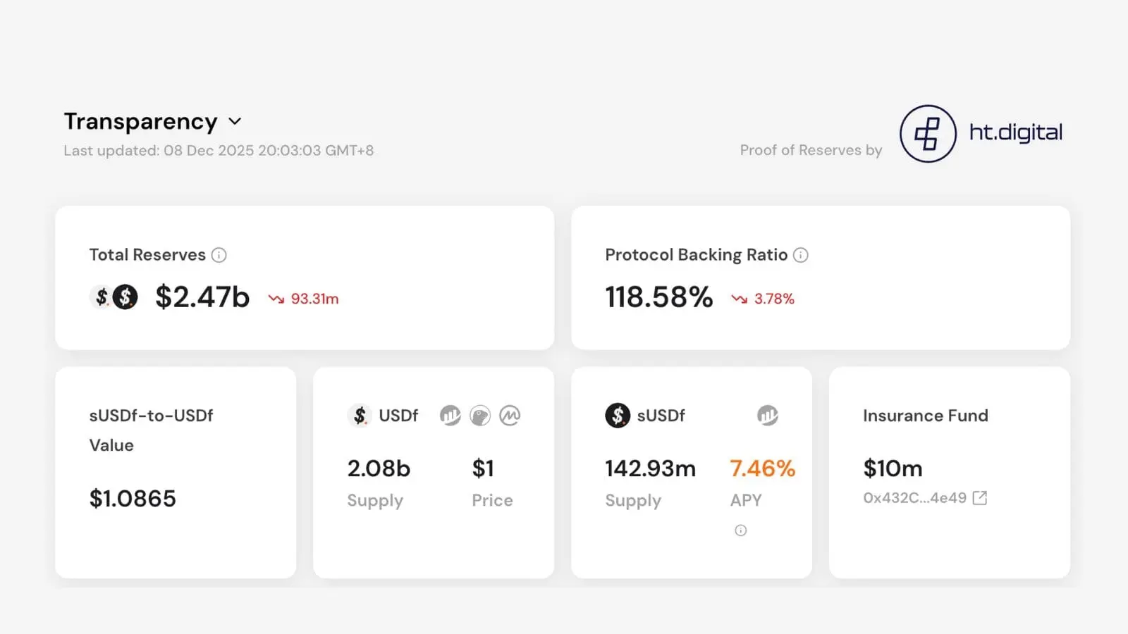1128x634 pixels.
Task: Click the Last updated timestamp text
Action: pos(219,151)
